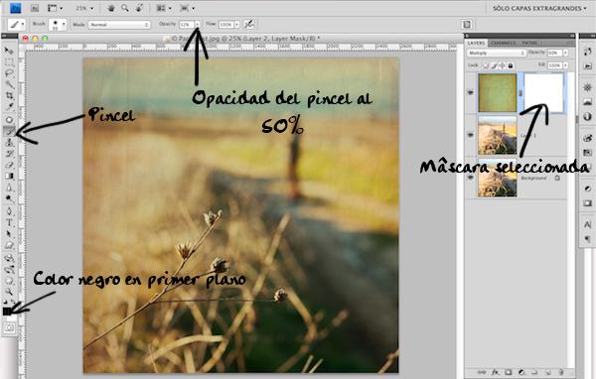Click the Zoom tool in application bar
This screenshot has width=596, height=379.
[125, 8]
